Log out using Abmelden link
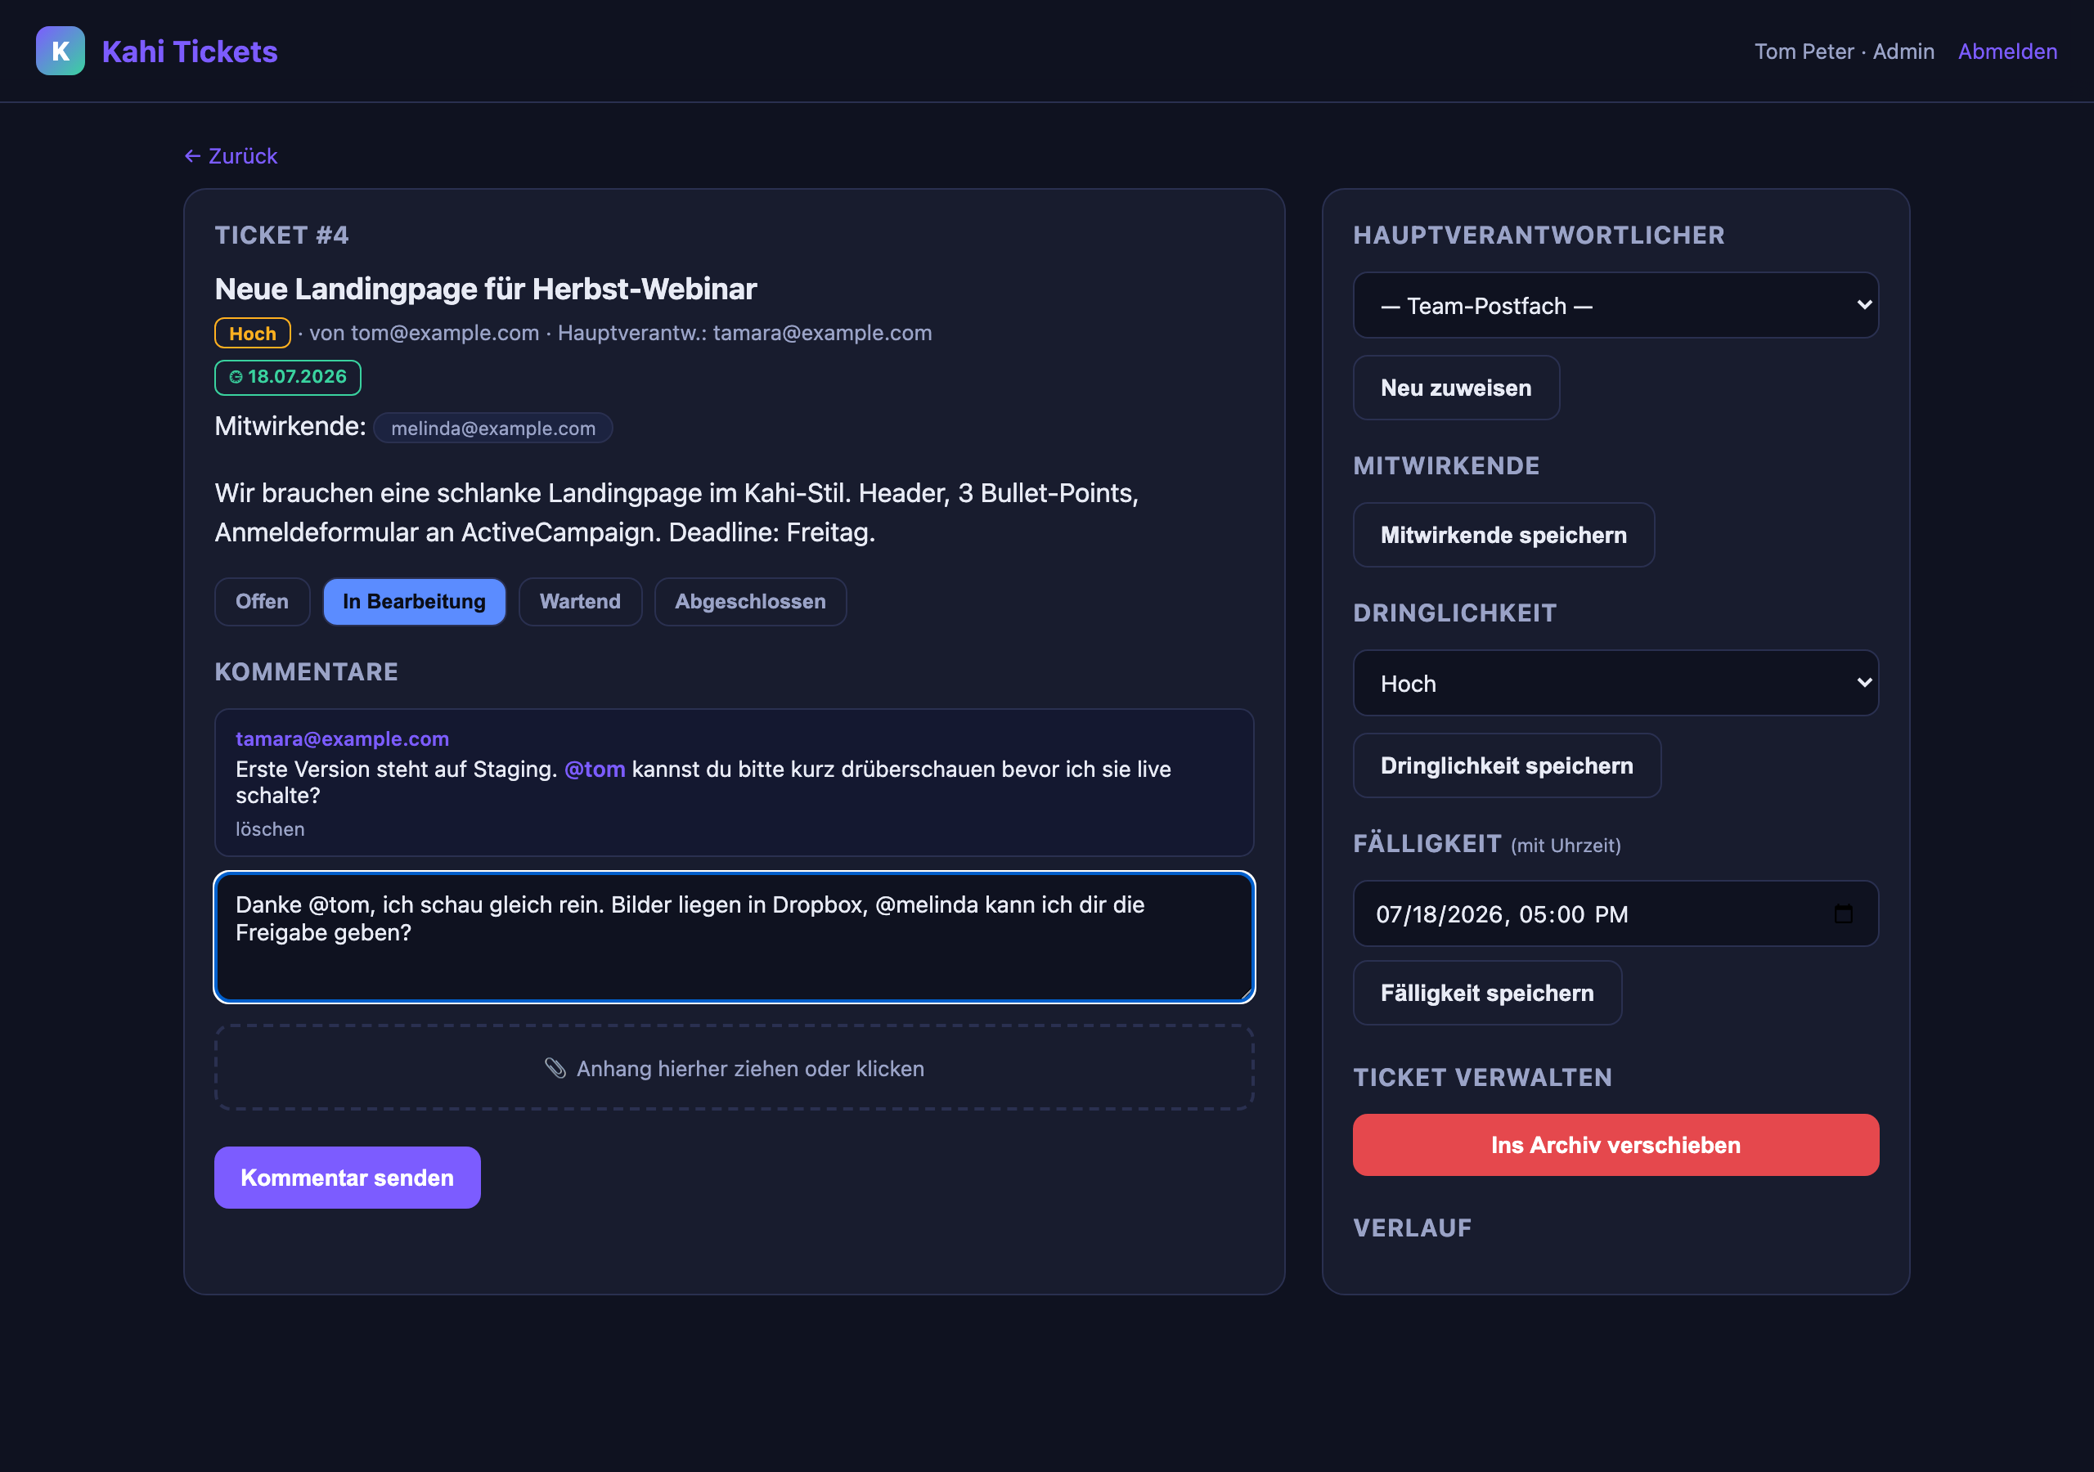Viewport: 2094px width, 1472px height. coord(2007,51)
